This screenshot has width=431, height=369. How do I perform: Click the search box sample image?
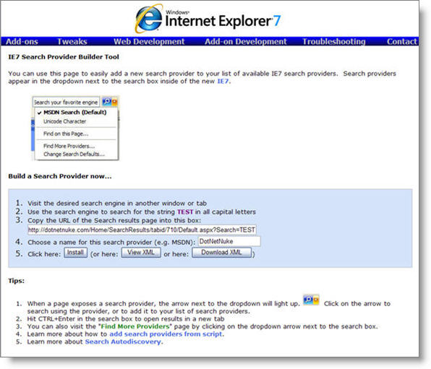[x=75, y=128]
